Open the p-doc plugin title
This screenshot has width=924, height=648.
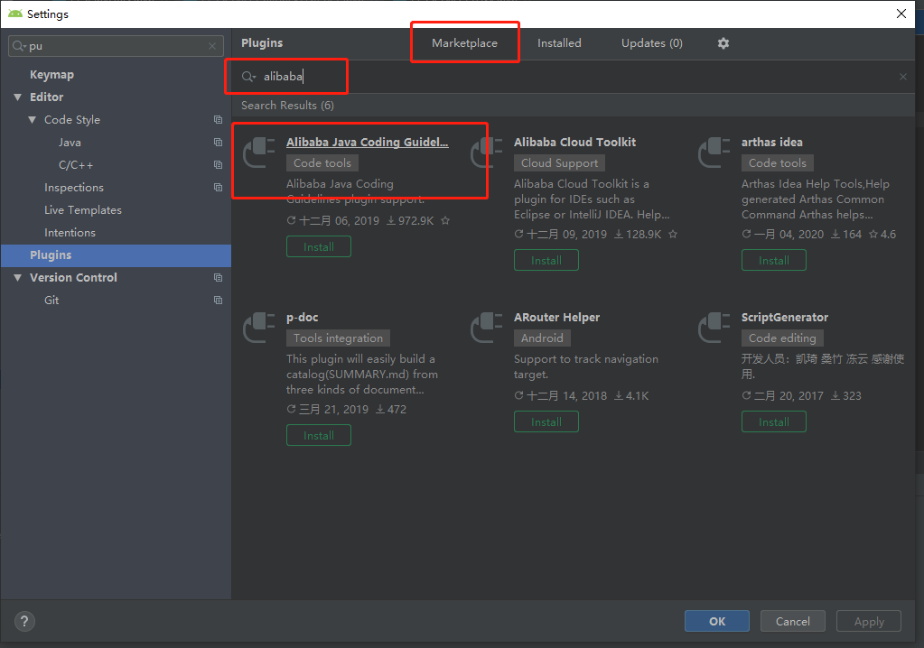[303, 318]
